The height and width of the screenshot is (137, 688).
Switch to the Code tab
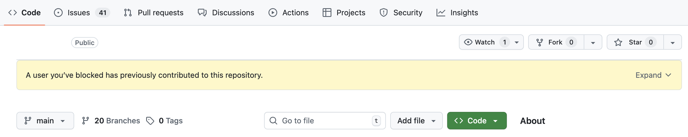[x=25, y=13]
